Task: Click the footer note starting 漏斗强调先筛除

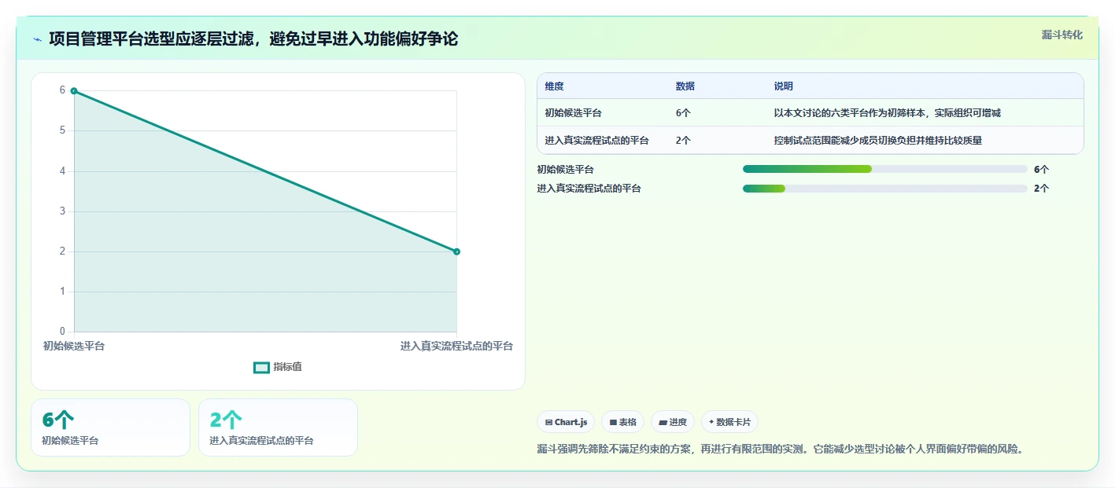Action: pyautogui.click(x=780, y=449)
